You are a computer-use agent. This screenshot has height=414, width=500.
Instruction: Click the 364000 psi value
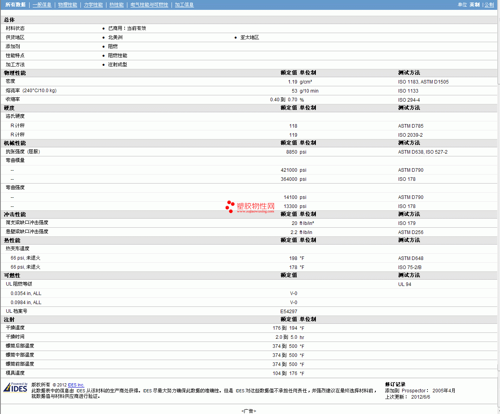(293, 179)
